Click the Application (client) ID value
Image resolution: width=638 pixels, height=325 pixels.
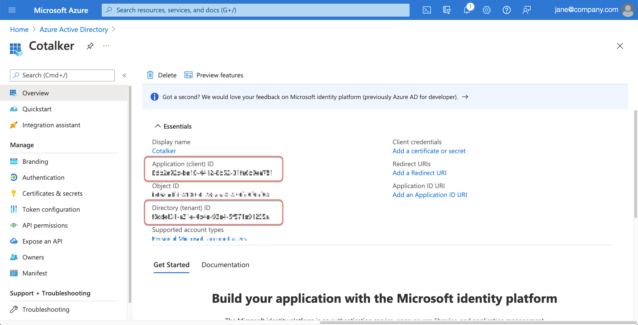(212, 173)
